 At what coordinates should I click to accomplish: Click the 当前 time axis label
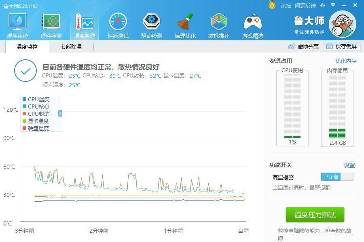point(243,231)
